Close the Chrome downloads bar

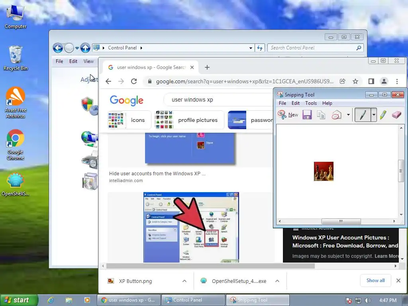[398, 280]
